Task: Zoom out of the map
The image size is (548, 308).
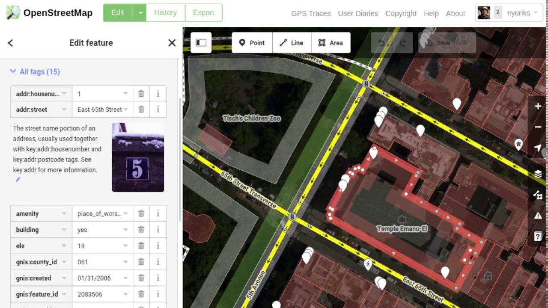Action: click(x=538, y=127)
